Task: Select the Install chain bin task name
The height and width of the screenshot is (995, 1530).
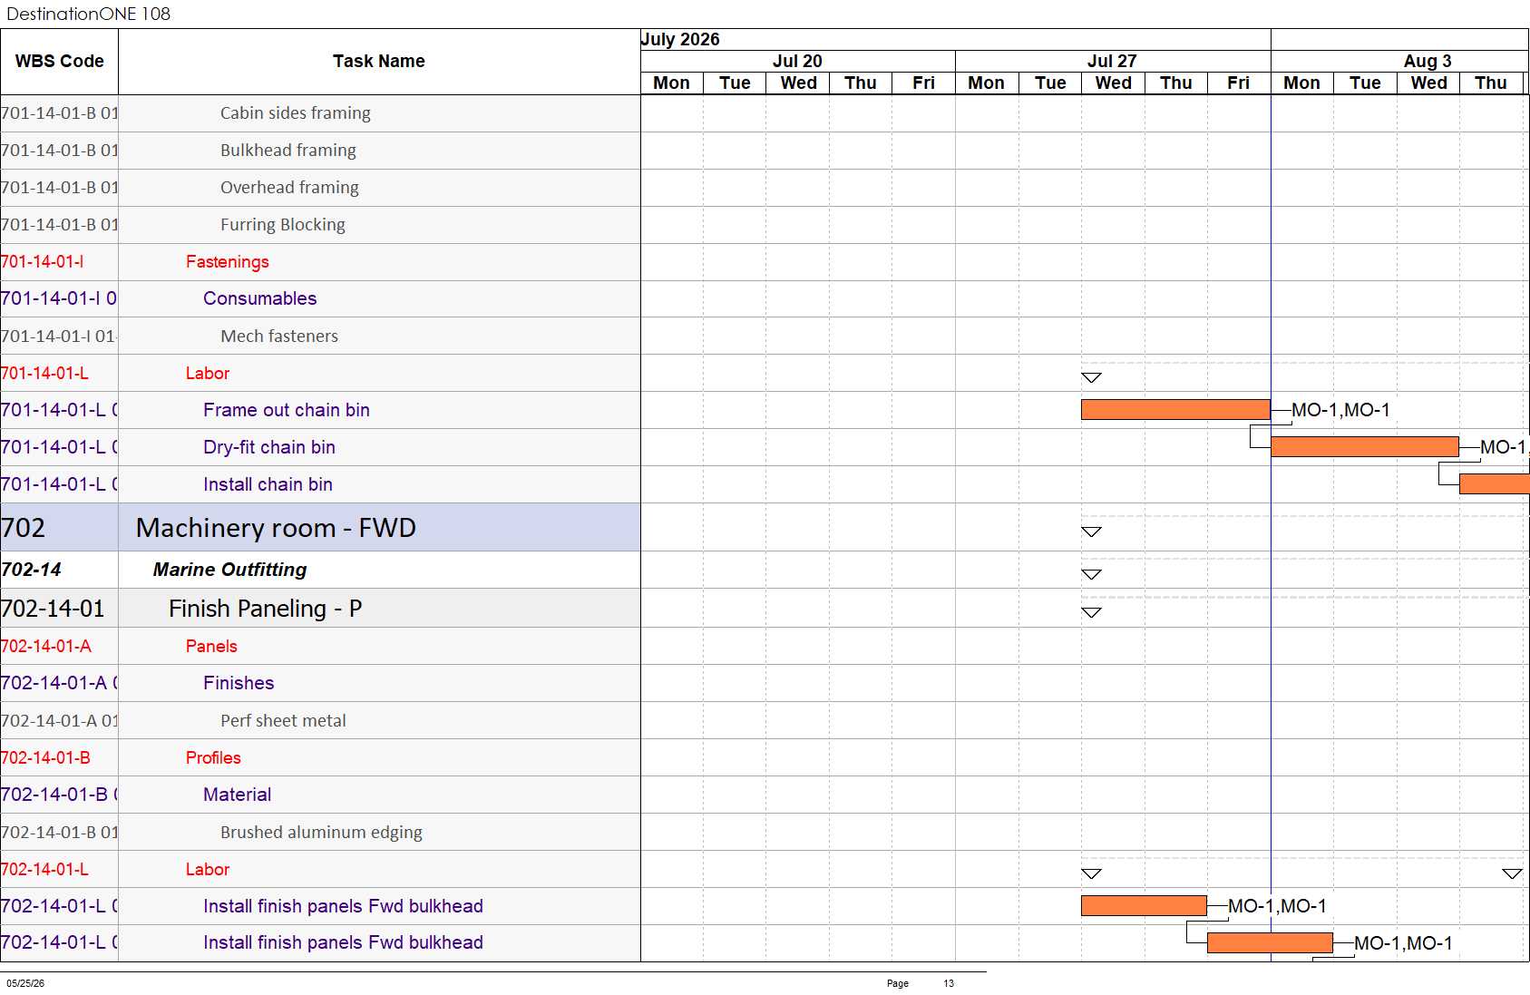Action: point(268,484)
